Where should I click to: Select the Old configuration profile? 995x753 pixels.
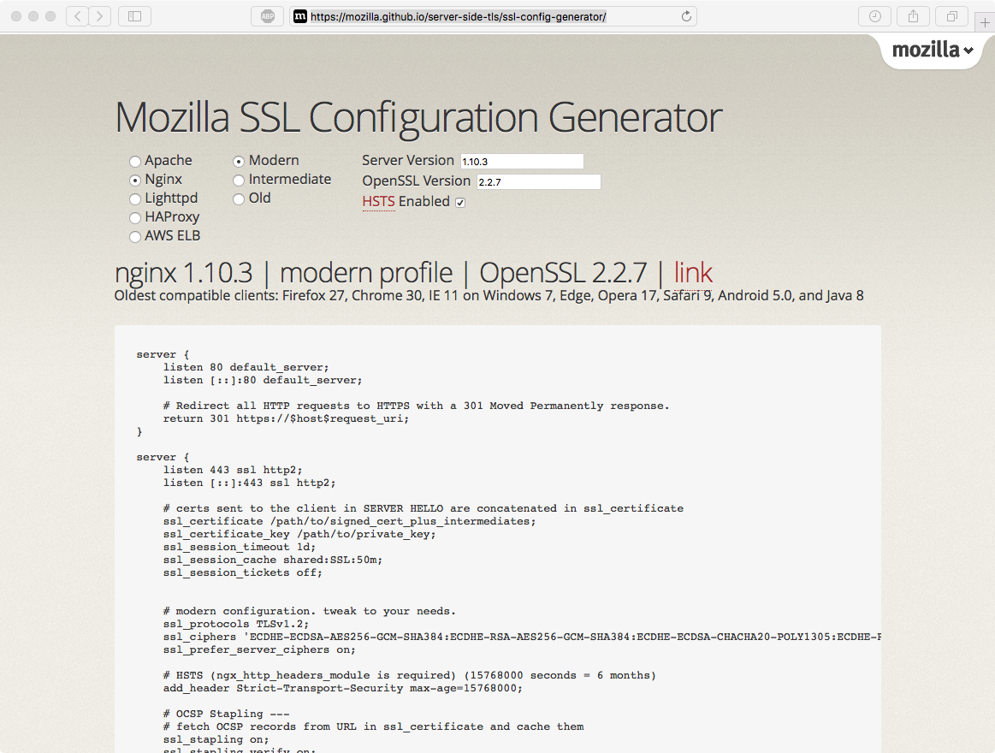coord(238,199)
